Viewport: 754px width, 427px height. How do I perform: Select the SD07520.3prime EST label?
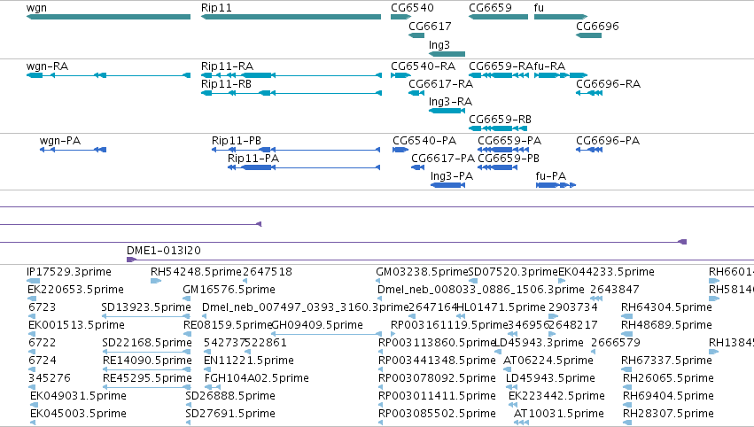click(513, 272)
